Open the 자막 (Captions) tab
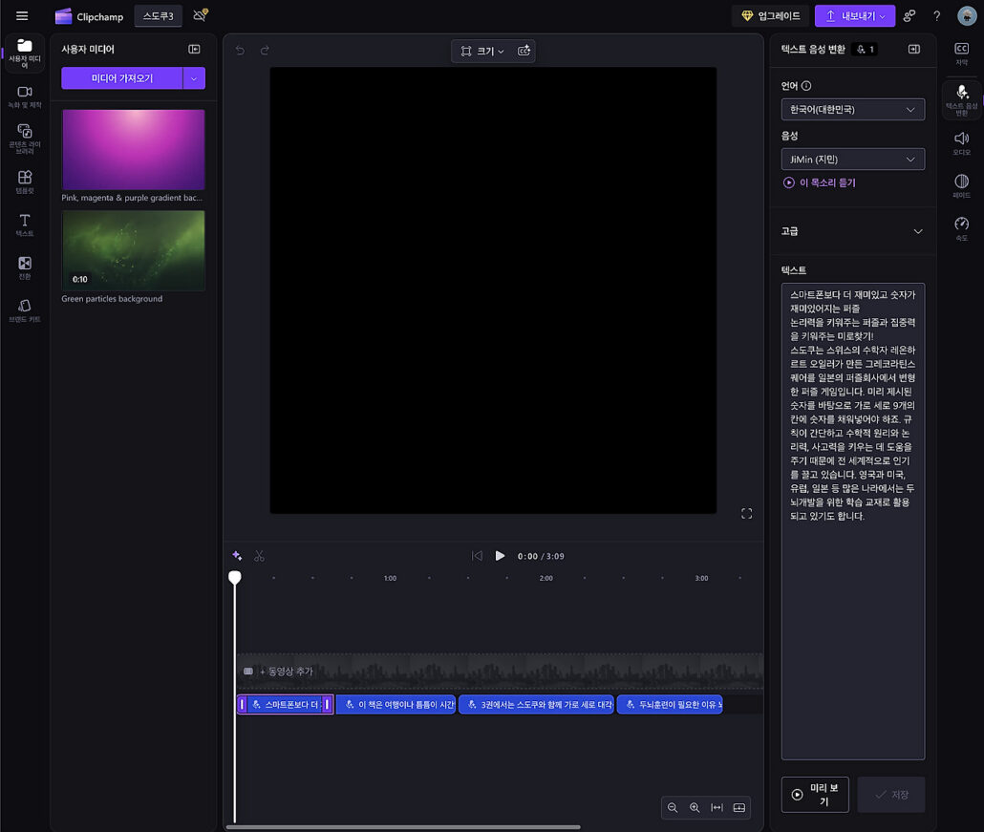This screenshot has width=984, height=832. tap(961, 53)
